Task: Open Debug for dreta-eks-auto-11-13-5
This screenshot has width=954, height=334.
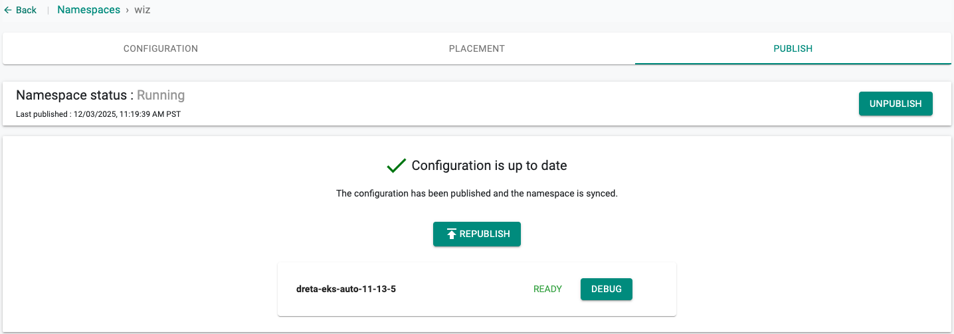Action: tap(606, 289)
